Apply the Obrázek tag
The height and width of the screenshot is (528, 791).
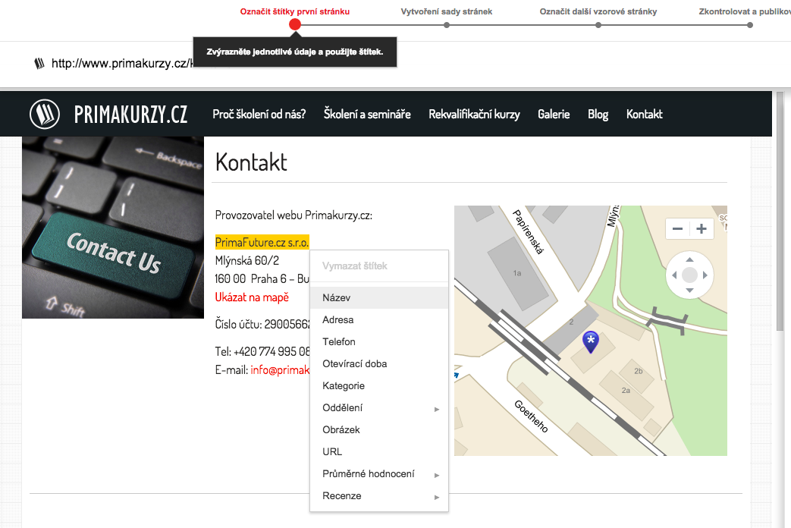(x=379, y=429)
